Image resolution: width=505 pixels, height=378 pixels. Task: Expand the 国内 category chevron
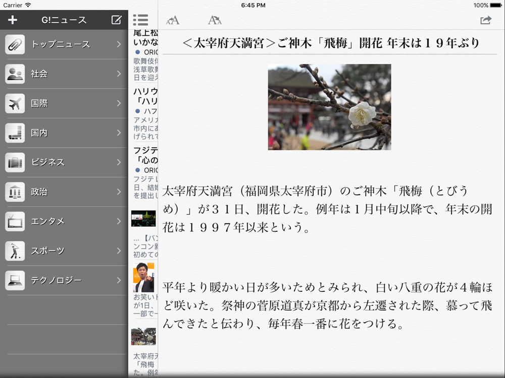[x=119, y=133]
